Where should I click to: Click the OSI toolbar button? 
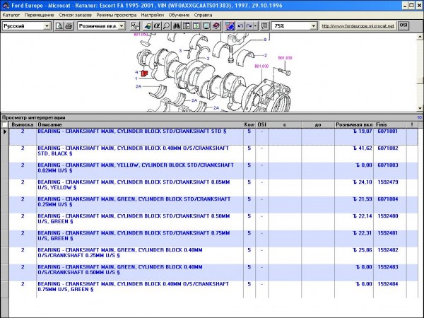(404, 25)
